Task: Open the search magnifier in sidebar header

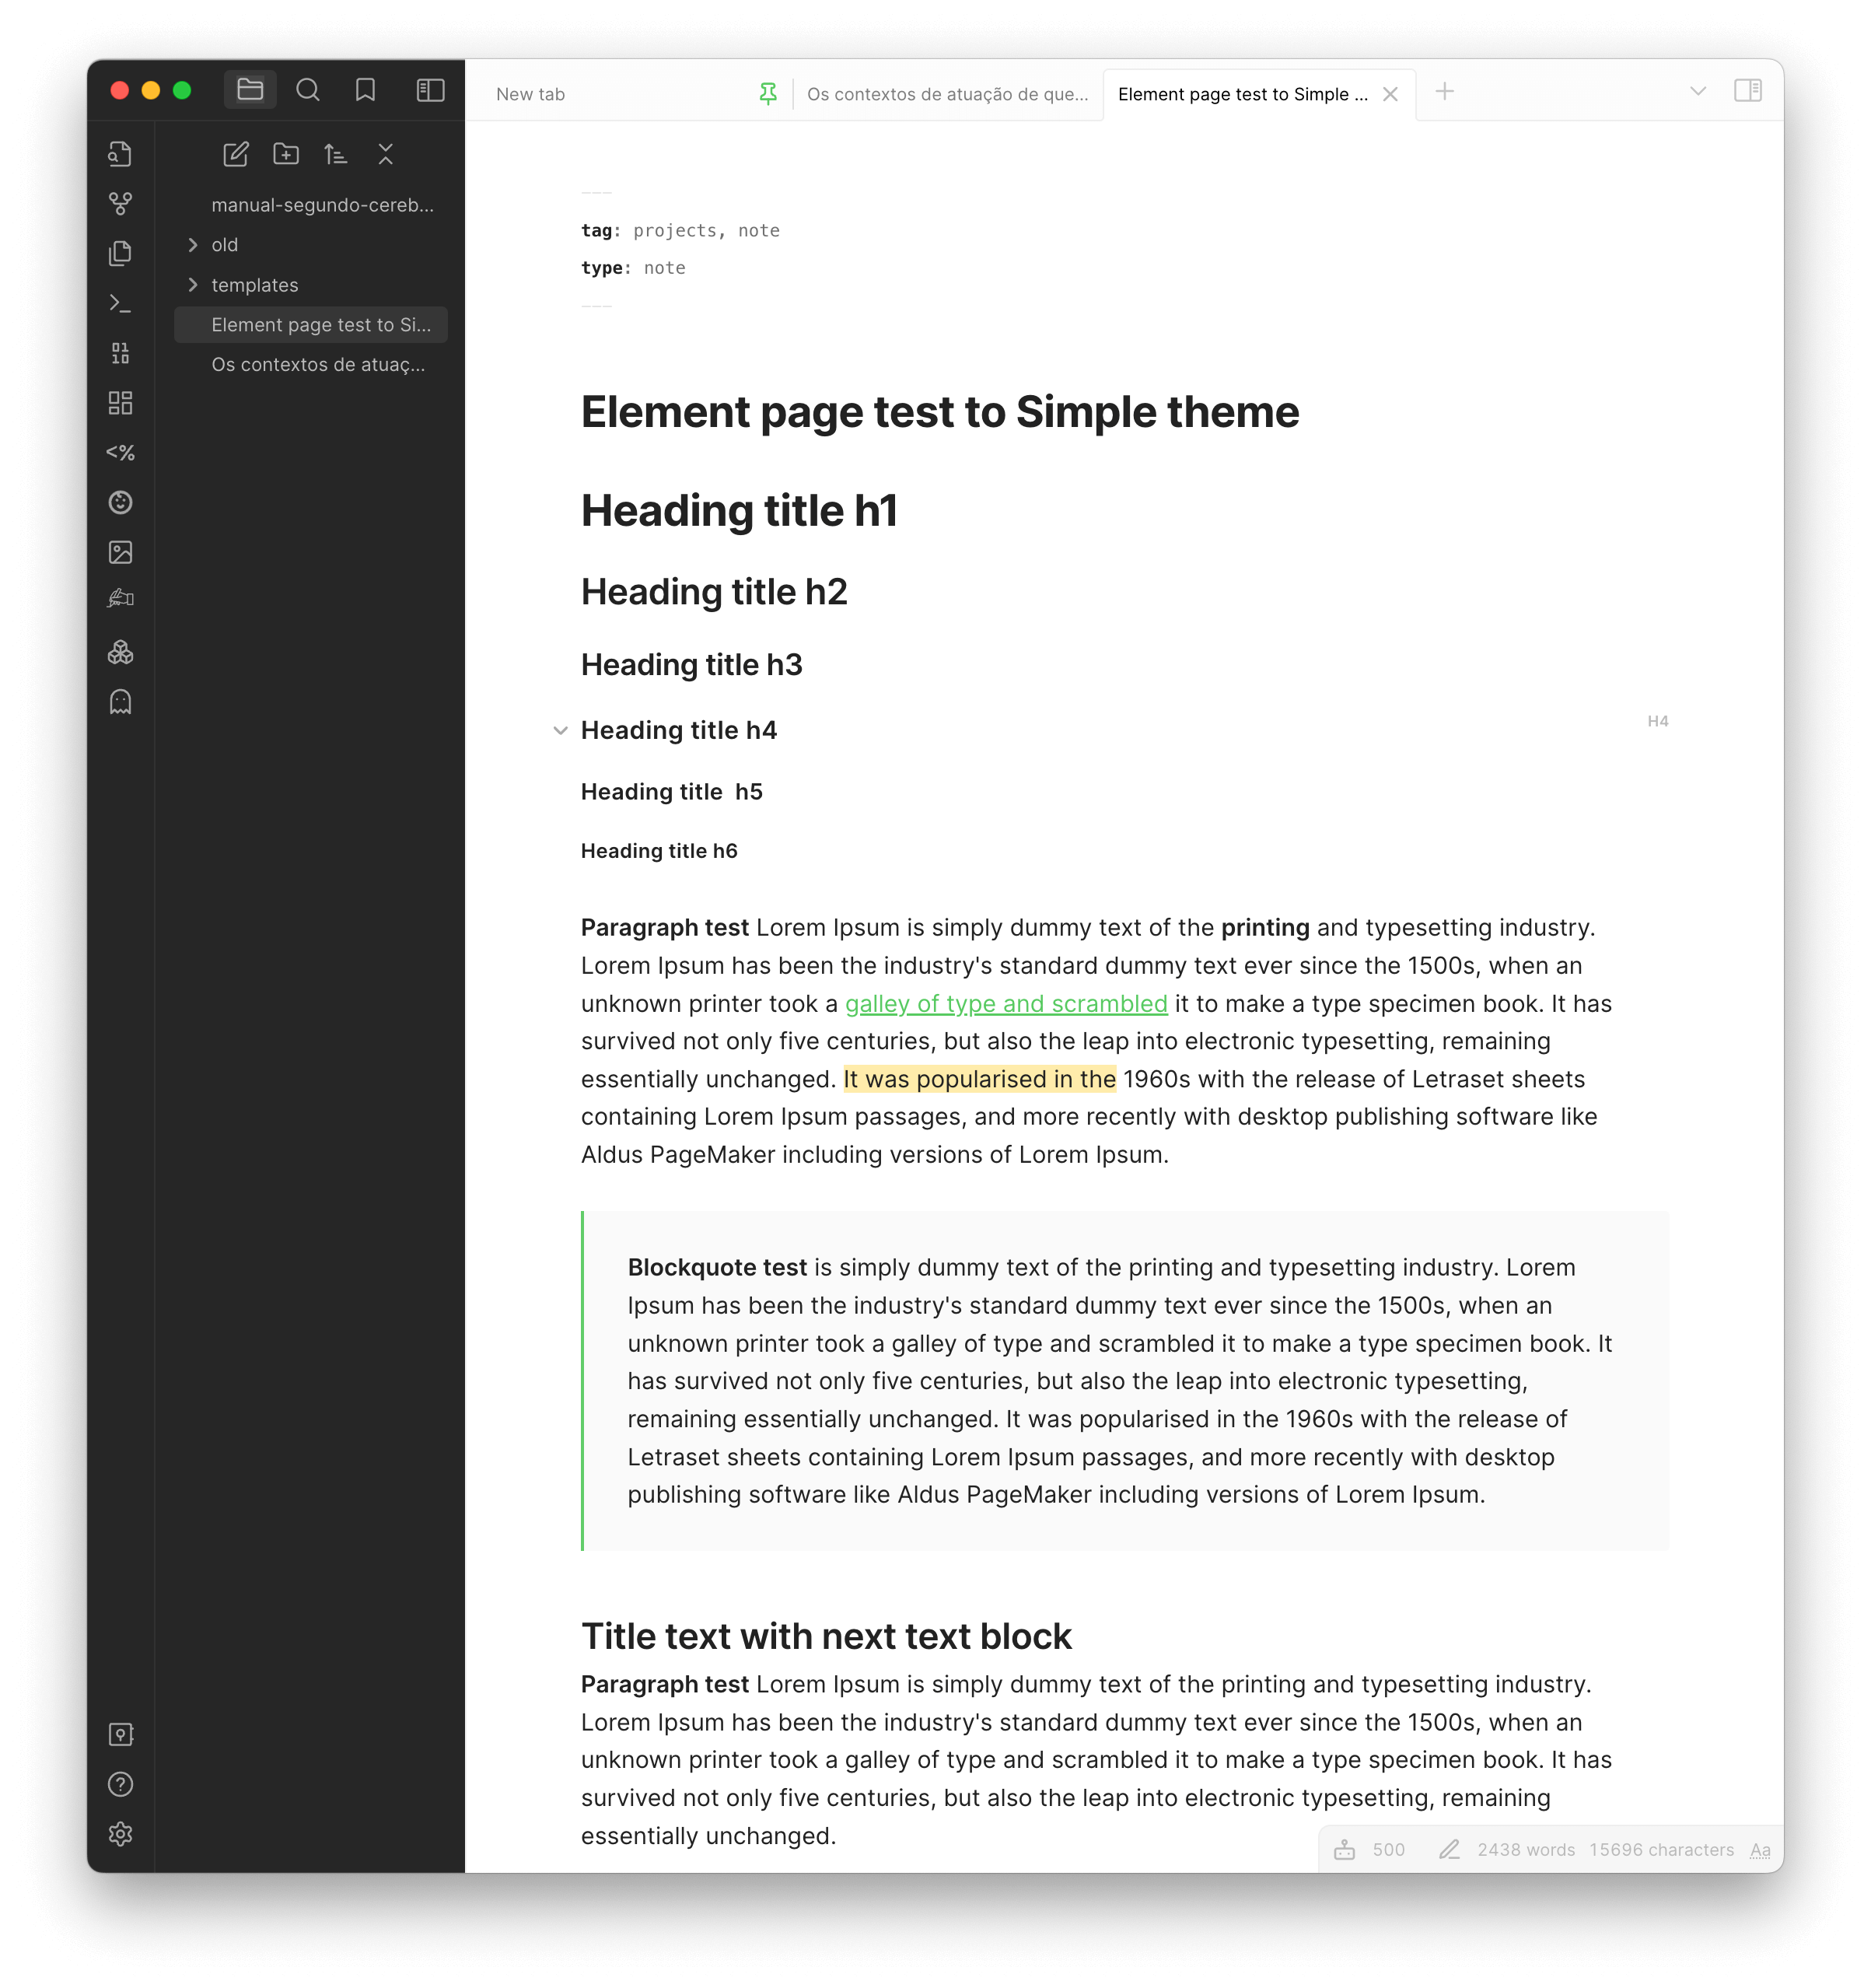Action: coord(308,91)
